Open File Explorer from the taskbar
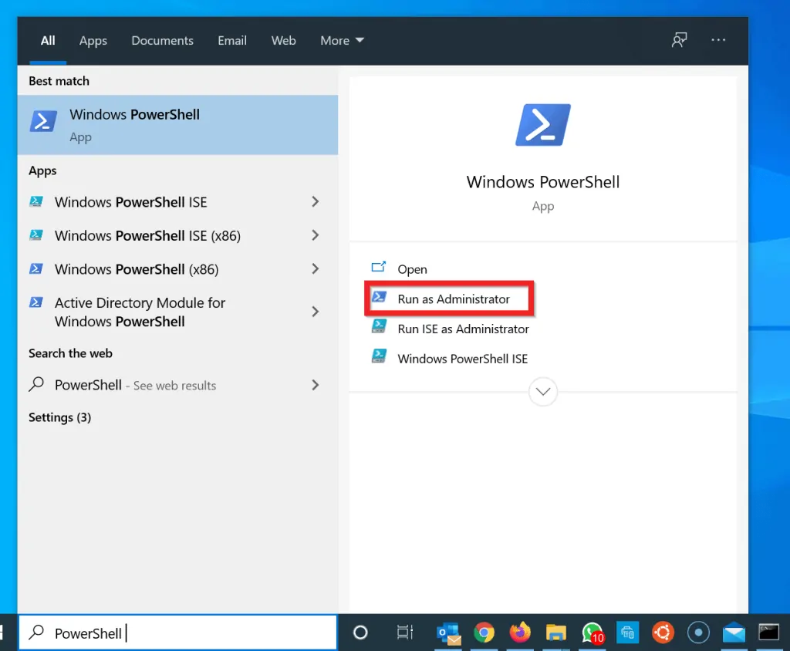790x651 pixels. [555, 632]
